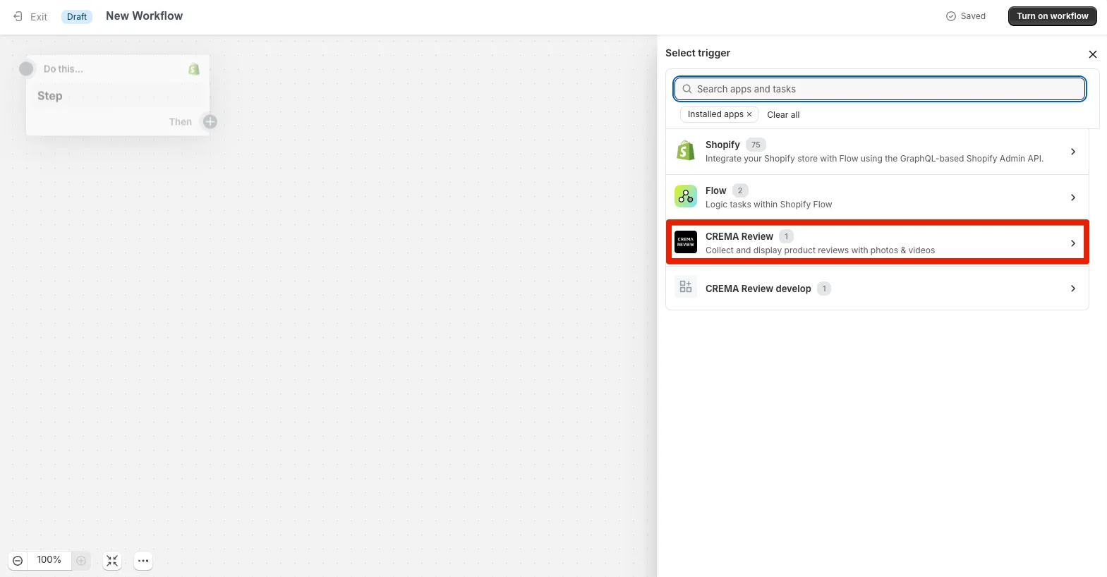
Task: Expand the Shopify row chevron
Action: (x=1072, y=152)
